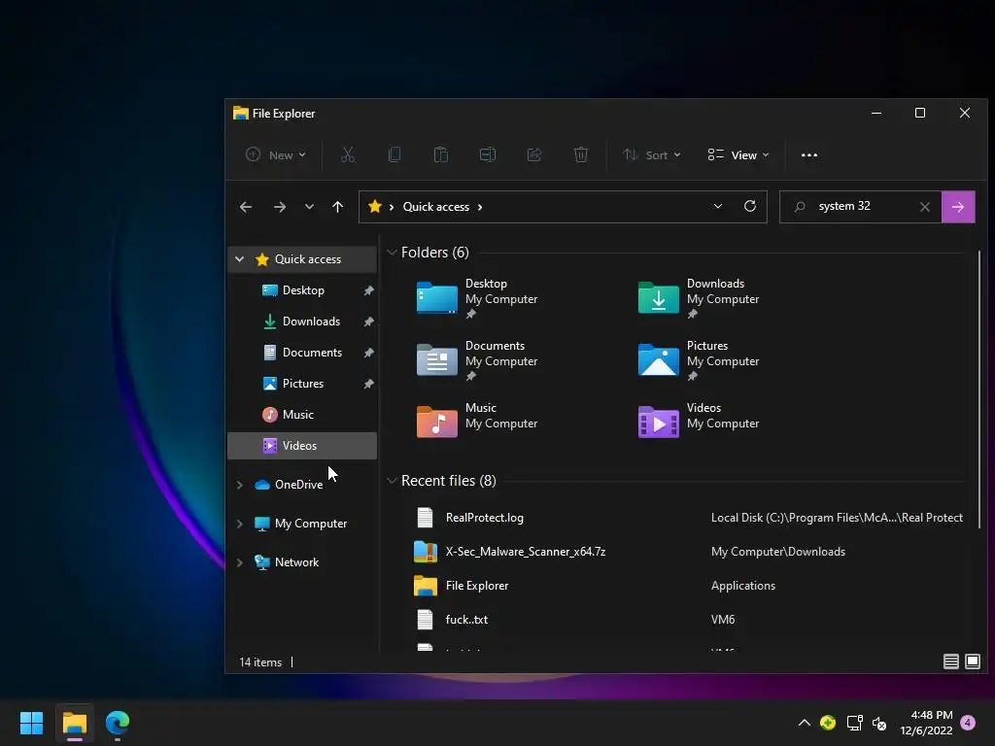The image size is (995, 746).
Task: Select Desktop in the navigation pane
Action: pyautogui.click(x=302, y=290)
